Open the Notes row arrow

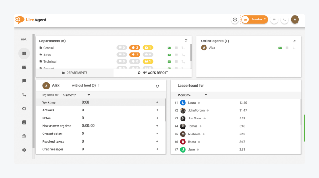coord(157,118)
